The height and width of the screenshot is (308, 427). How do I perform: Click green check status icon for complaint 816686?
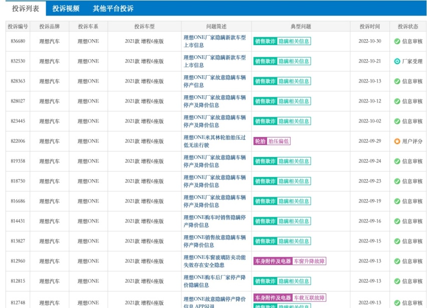[397, 201]
